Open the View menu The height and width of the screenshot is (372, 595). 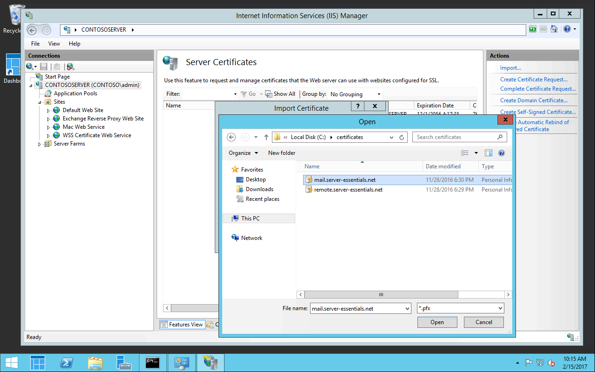point(54,44)
